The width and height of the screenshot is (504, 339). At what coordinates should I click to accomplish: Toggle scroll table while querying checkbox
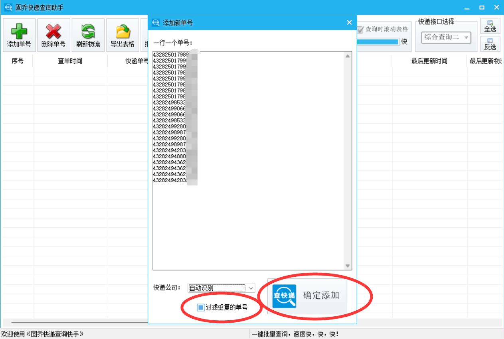(360, 29)
